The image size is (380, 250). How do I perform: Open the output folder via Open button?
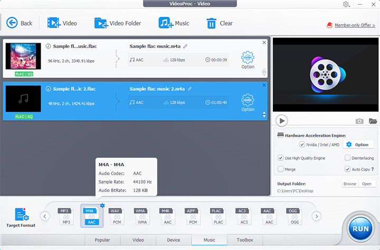(367, 184)
